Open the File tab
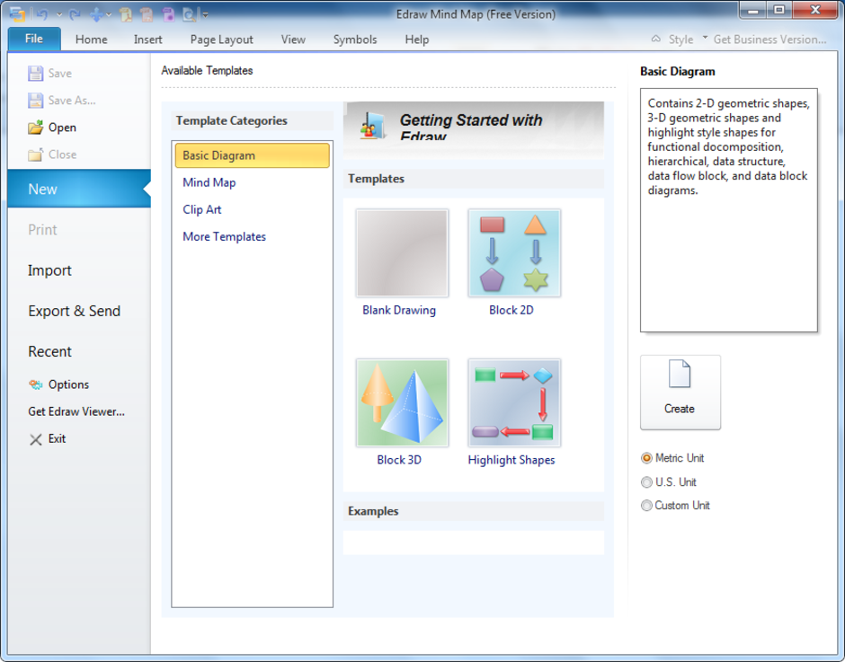This screenshot has width=845, height=662. (34, 39)
